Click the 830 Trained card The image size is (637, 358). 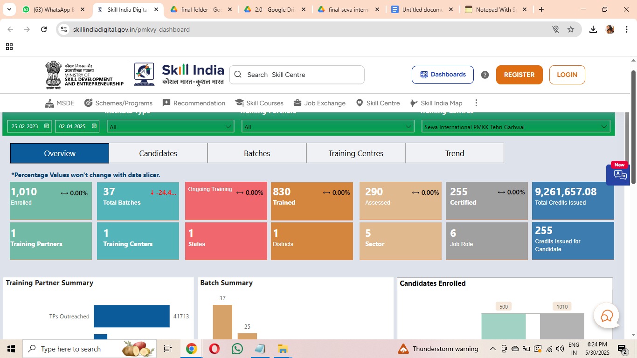point(312,201)
